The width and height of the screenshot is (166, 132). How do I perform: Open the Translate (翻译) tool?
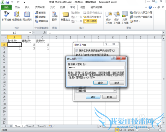[x=54, y=16]
